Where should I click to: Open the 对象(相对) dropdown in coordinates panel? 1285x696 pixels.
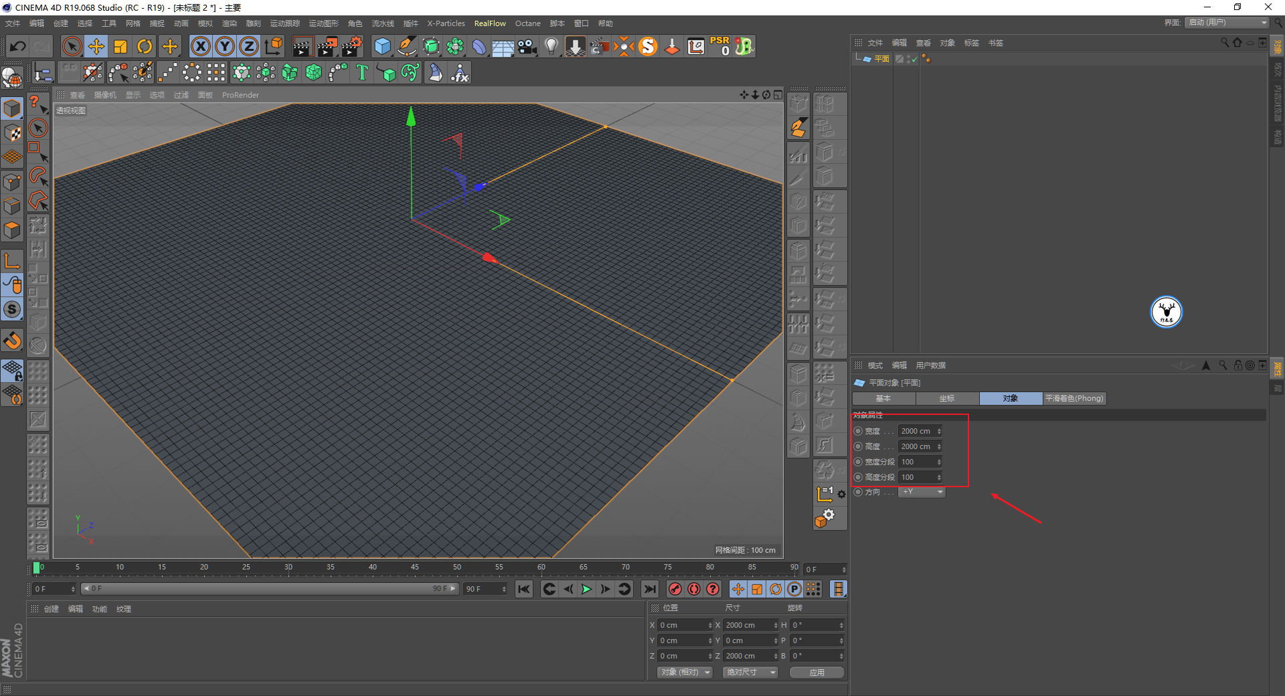[683, 672]
